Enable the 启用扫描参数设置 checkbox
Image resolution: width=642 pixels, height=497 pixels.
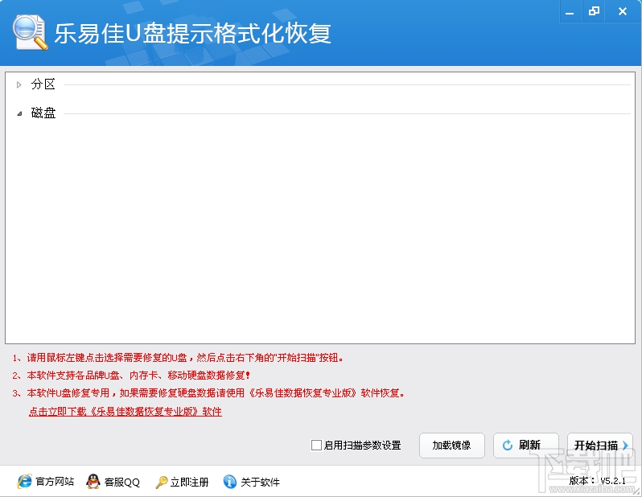(316, 445)
